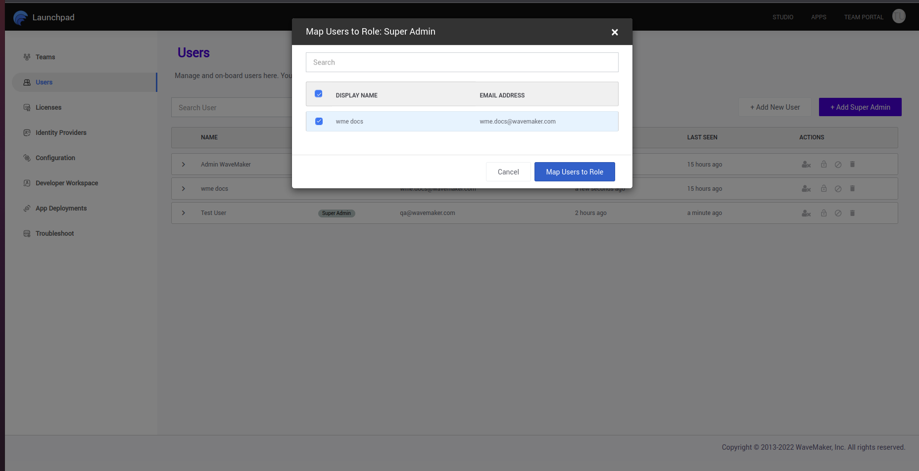Check the wme docs row checkbox
The image size is (919, 471).
point(319,121)
